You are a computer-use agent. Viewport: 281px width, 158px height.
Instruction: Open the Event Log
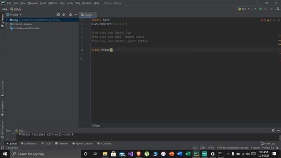pos(267,144)
